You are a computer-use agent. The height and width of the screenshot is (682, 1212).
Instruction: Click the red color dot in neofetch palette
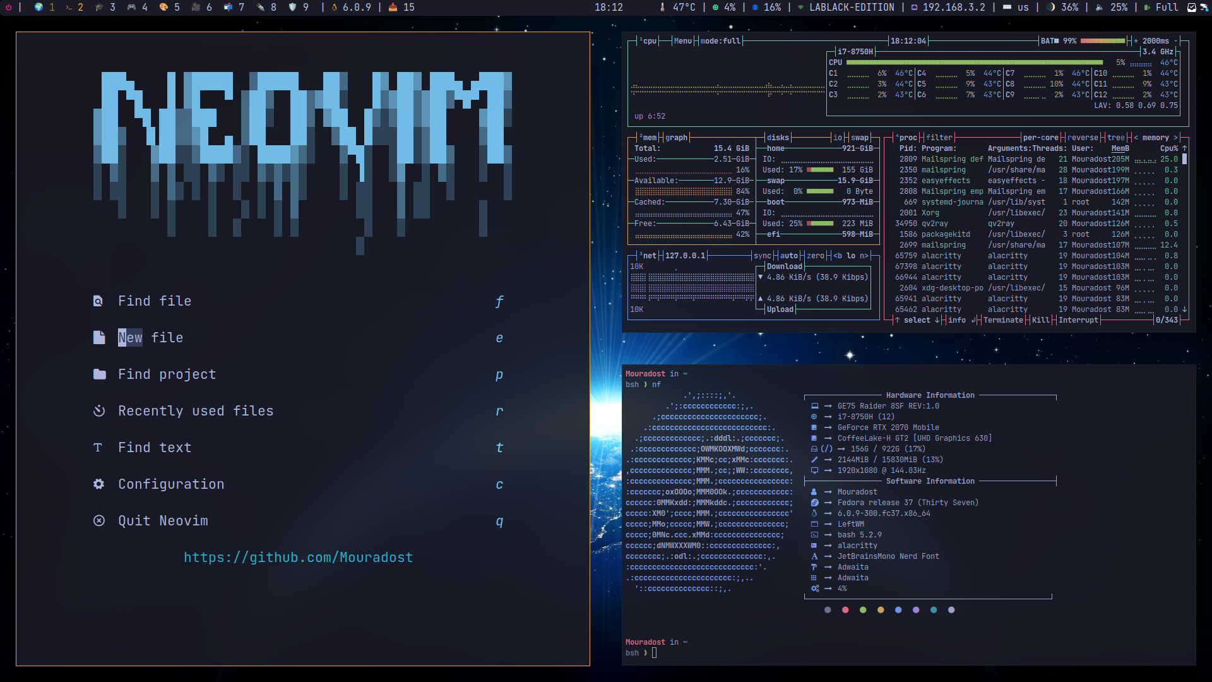click(845, 610)
